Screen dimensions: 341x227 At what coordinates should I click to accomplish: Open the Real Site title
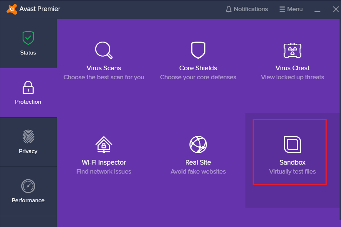click(198, 162)
